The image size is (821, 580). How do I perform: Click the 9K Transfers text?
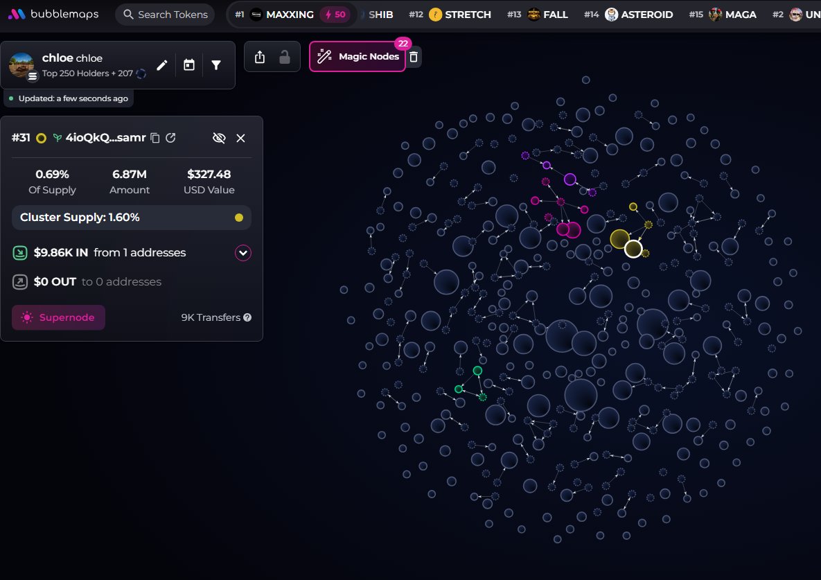click(211, 317)
